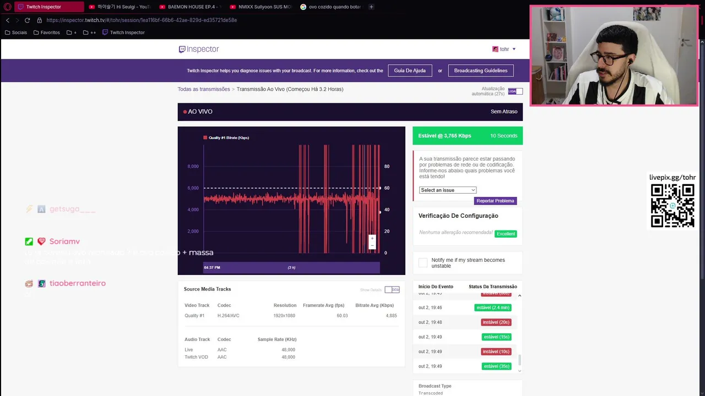This screenshot has height=396, width=705.
Task: Open the Sociais bookmarks folder
Action: tap(15, 32)
